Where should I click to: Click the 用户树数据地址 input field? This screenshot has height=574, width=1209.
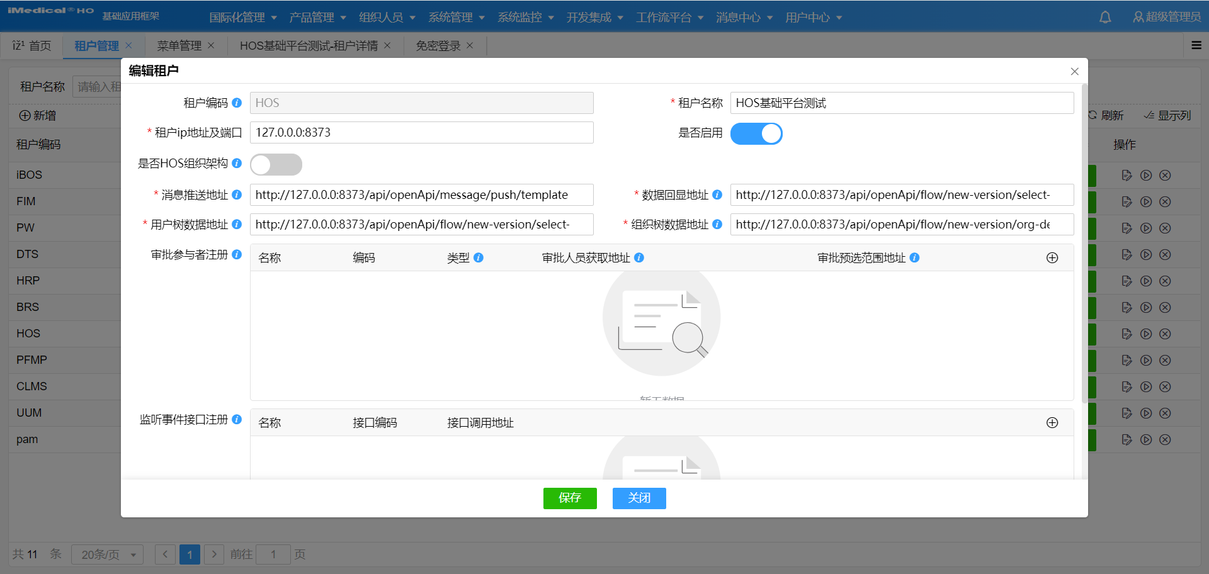[x=422, y=224]
